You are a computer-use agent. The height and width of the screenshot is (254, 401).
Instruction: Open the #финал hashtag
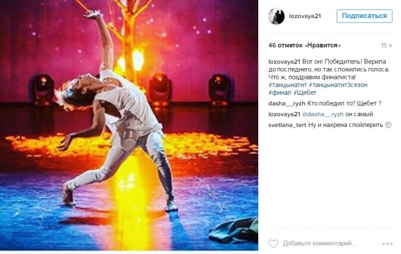coord(280,92)
